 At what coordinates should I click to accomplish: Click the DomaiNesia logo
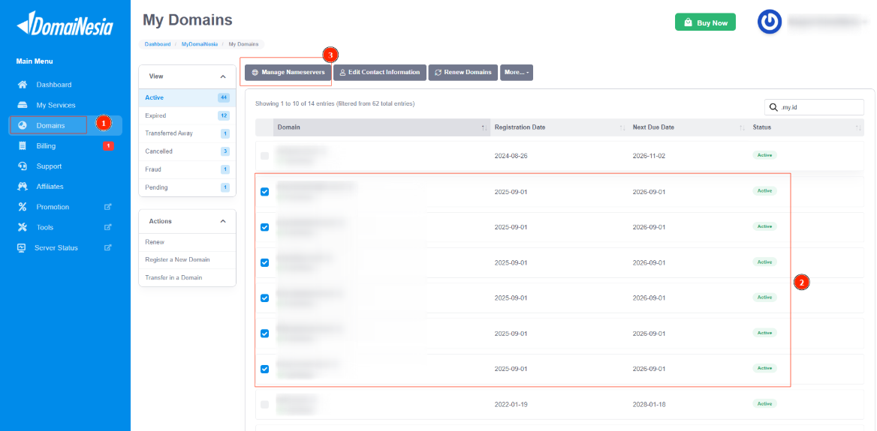[x=65, y=26]
